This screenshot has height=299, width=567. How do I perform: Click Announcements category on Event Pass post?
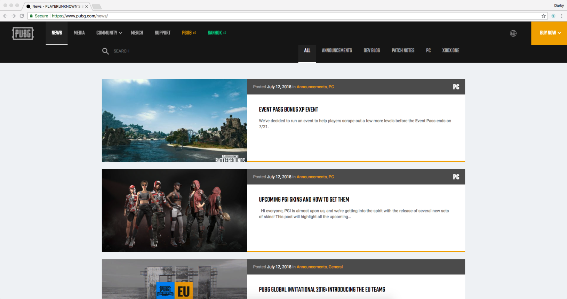pyautogui.click(x=312, y=87)
